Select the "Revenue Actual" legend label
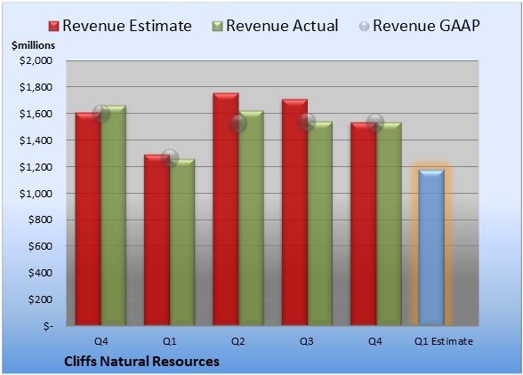The width and height of the screenshot is (523, 375). pos(282,26)
